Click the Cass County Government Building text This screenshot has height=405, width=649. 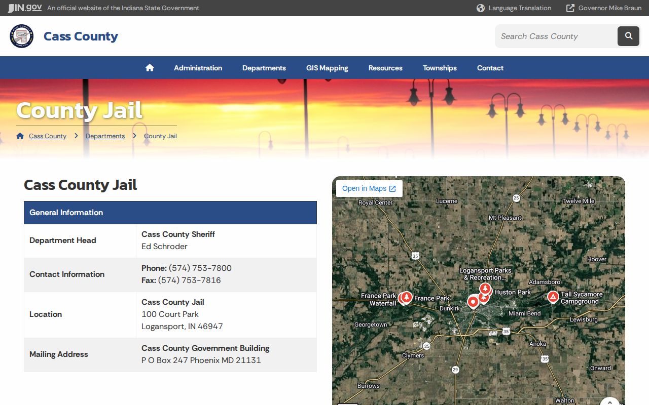coord(205,348)
